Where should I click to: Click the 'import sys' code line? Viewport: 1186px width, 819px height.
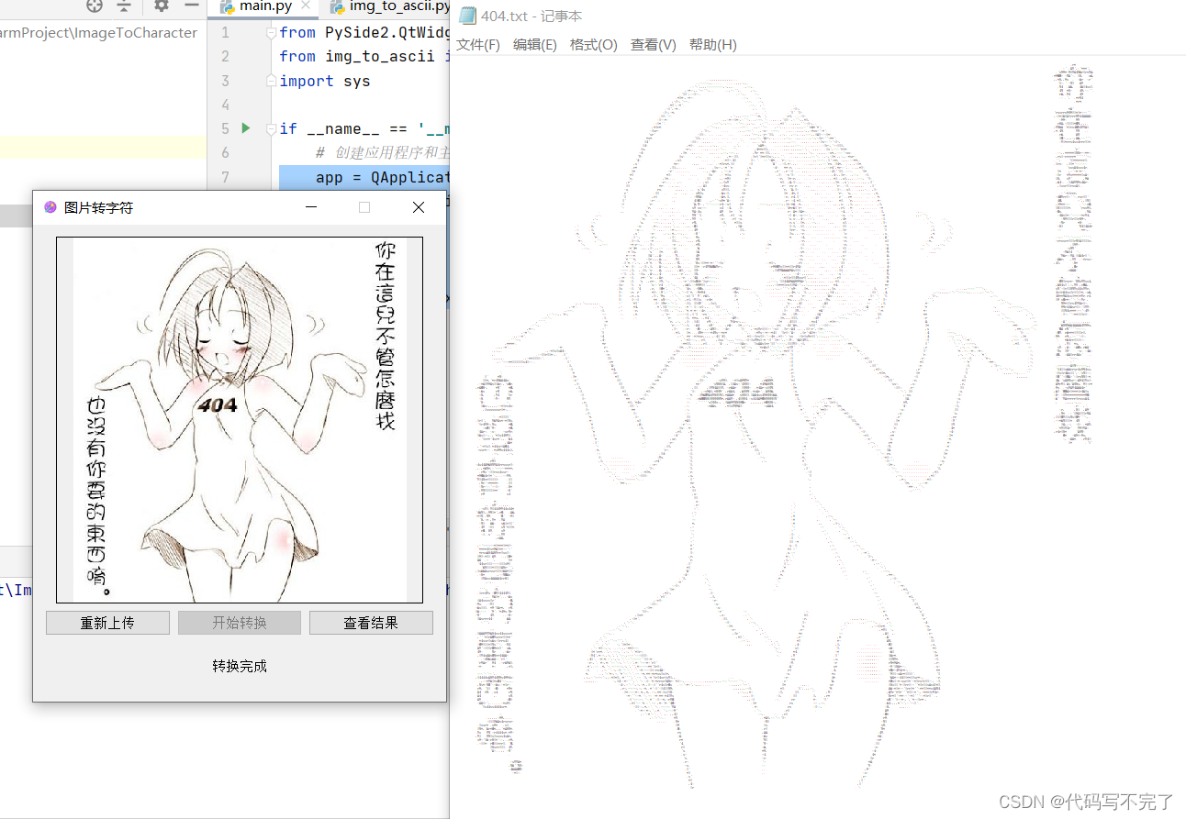pos(325,81)
